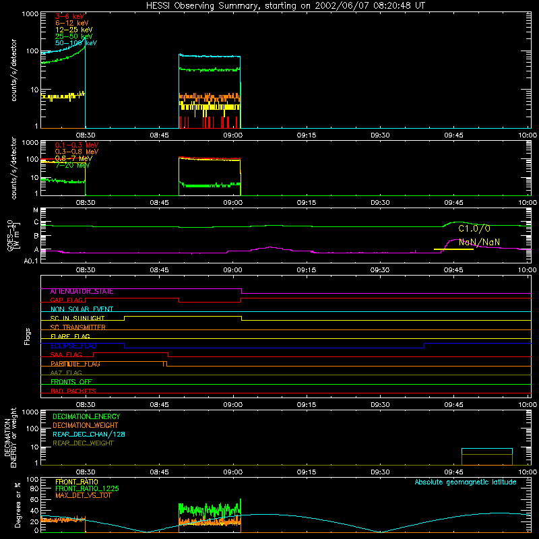This screenshot has width=539, height=539.
Task: Select the 0.3-0.8 MeV legend label
Action: point(77,152)
